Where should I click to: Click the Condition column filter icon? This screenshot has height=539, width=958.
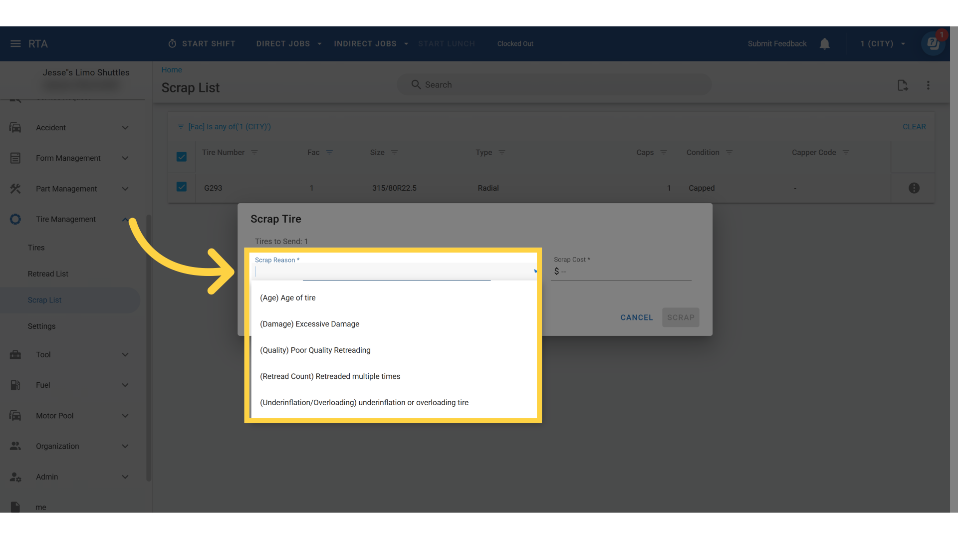pos(729,152)
